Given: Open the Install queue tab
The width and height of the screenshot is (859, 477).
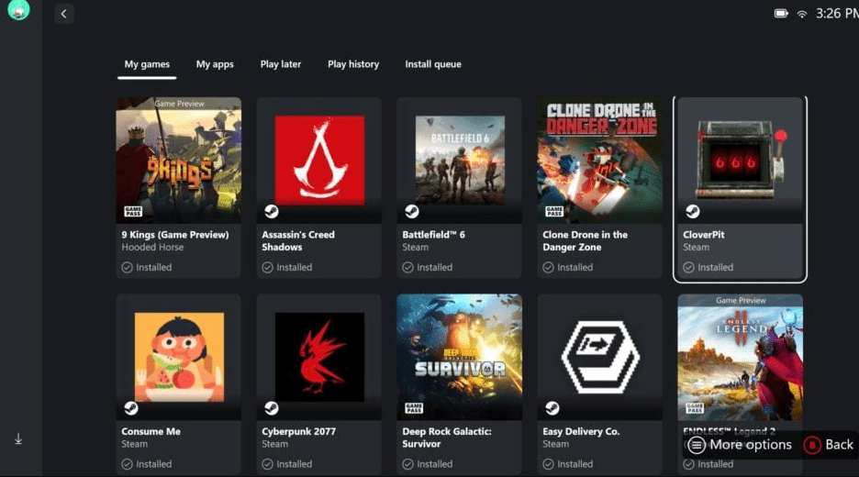Looking at the screenshot, I should point(433,64).
